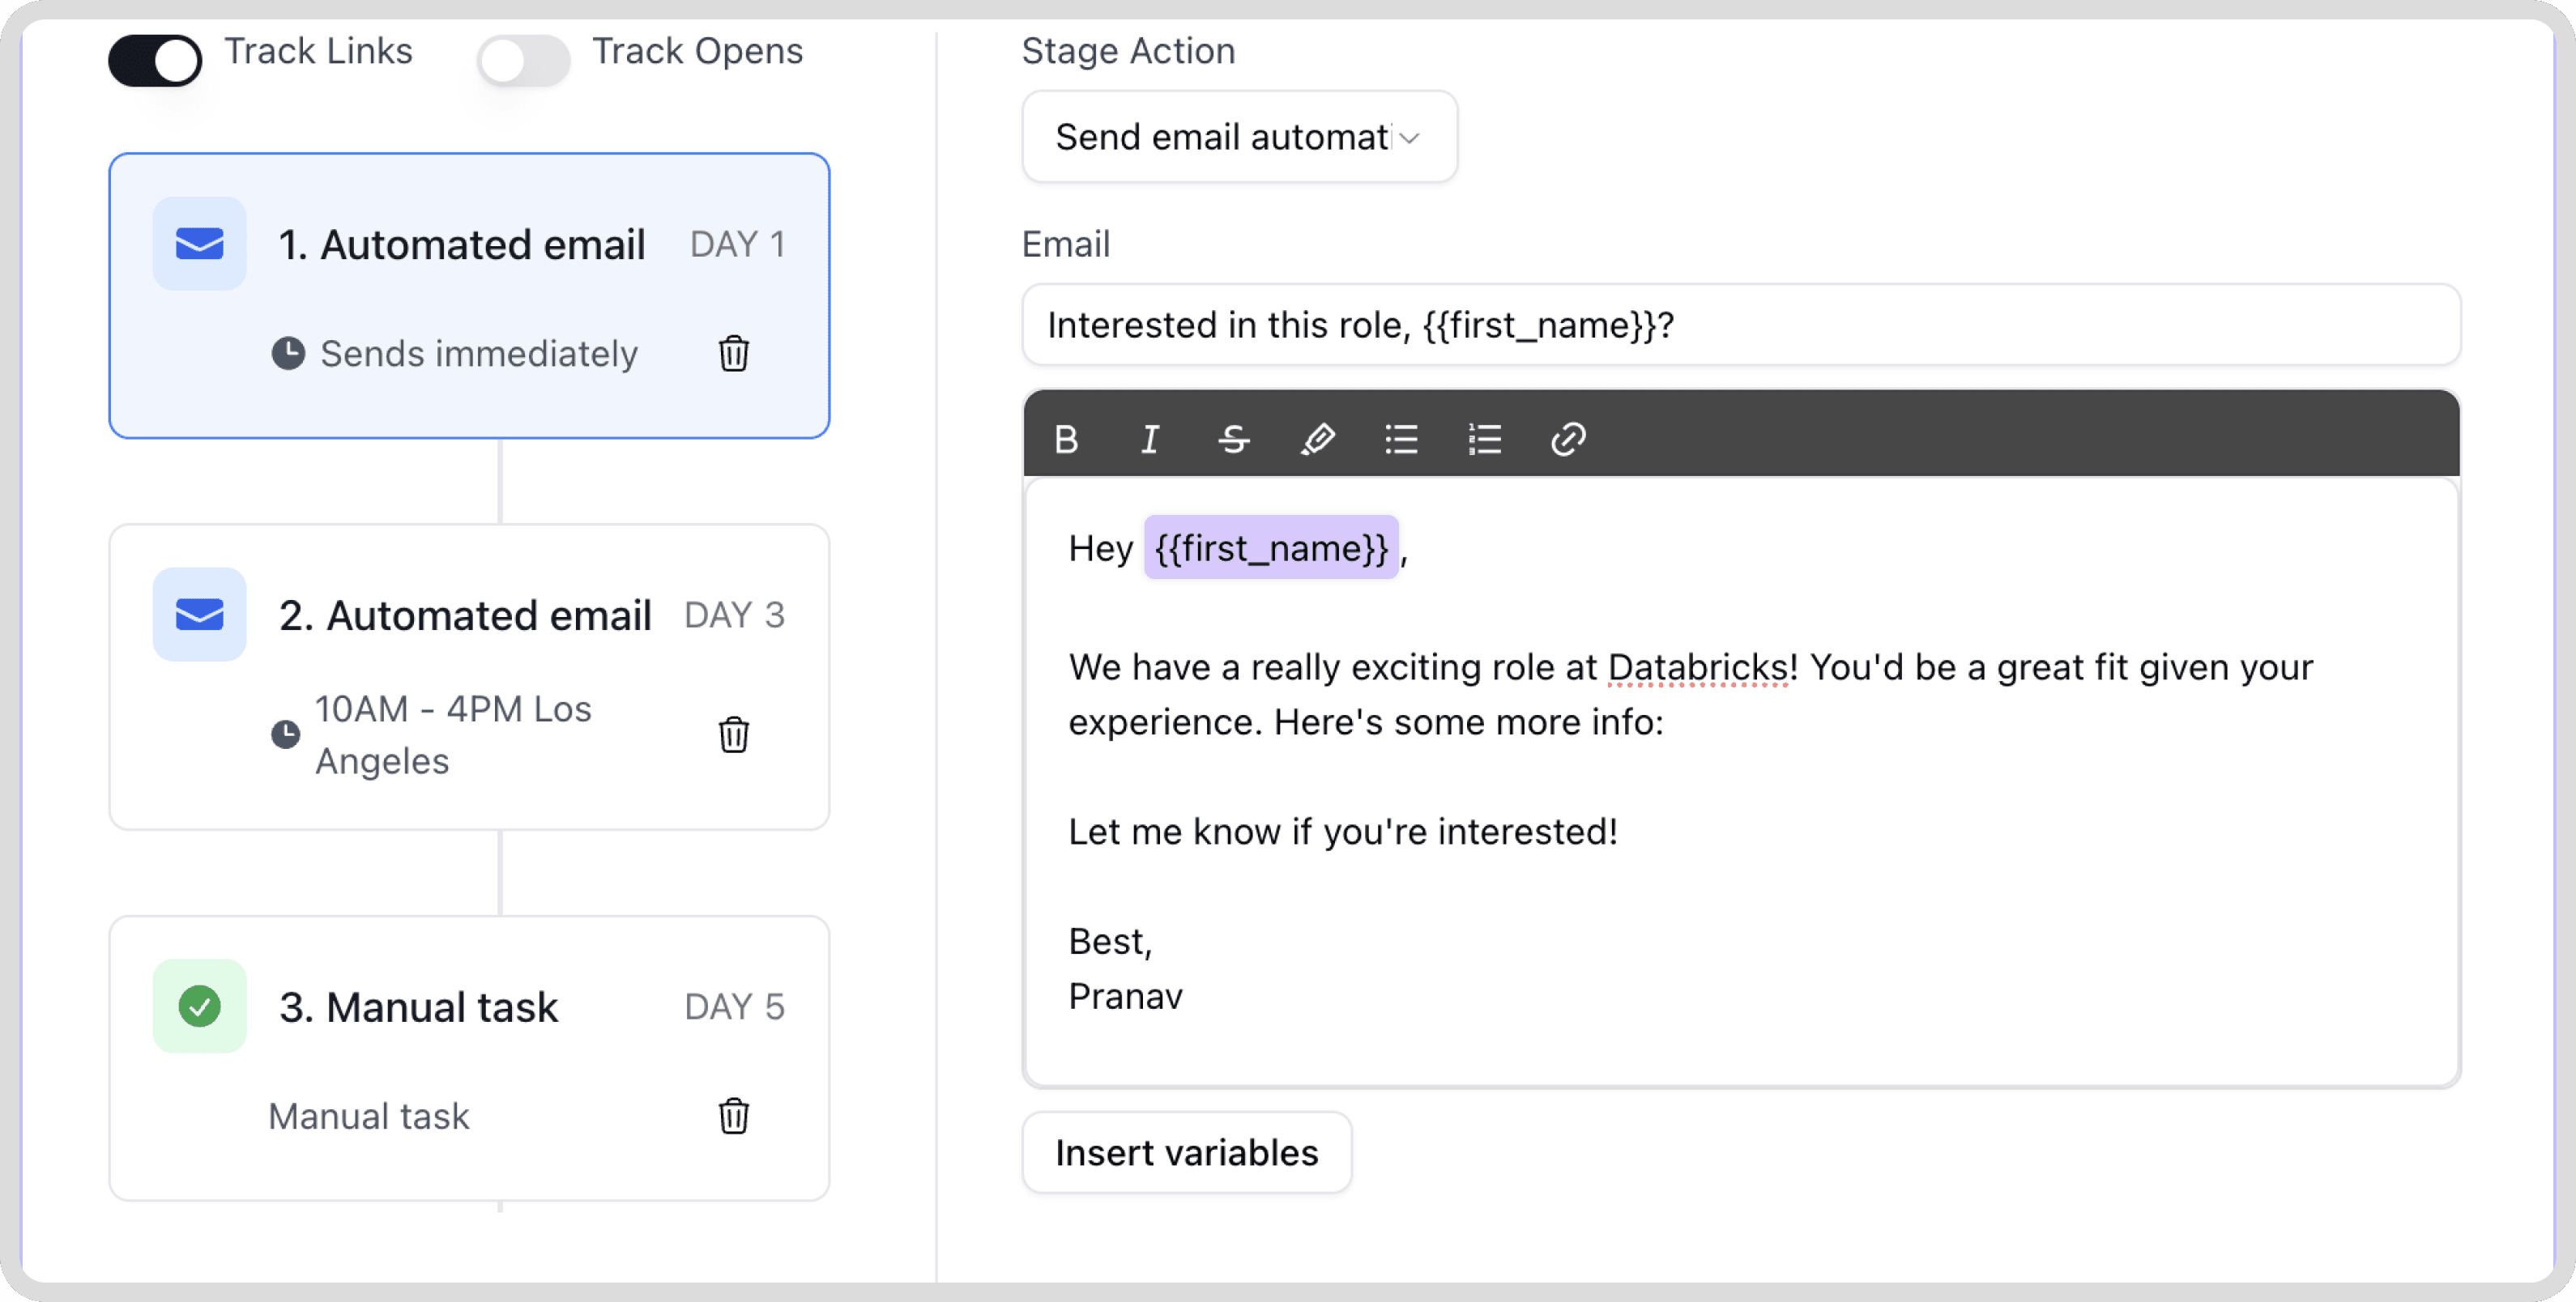Viewport: 2576px width, 1302px height.
Task: Click the envelope icon for step 2
Action: click(x=199, y=615)
